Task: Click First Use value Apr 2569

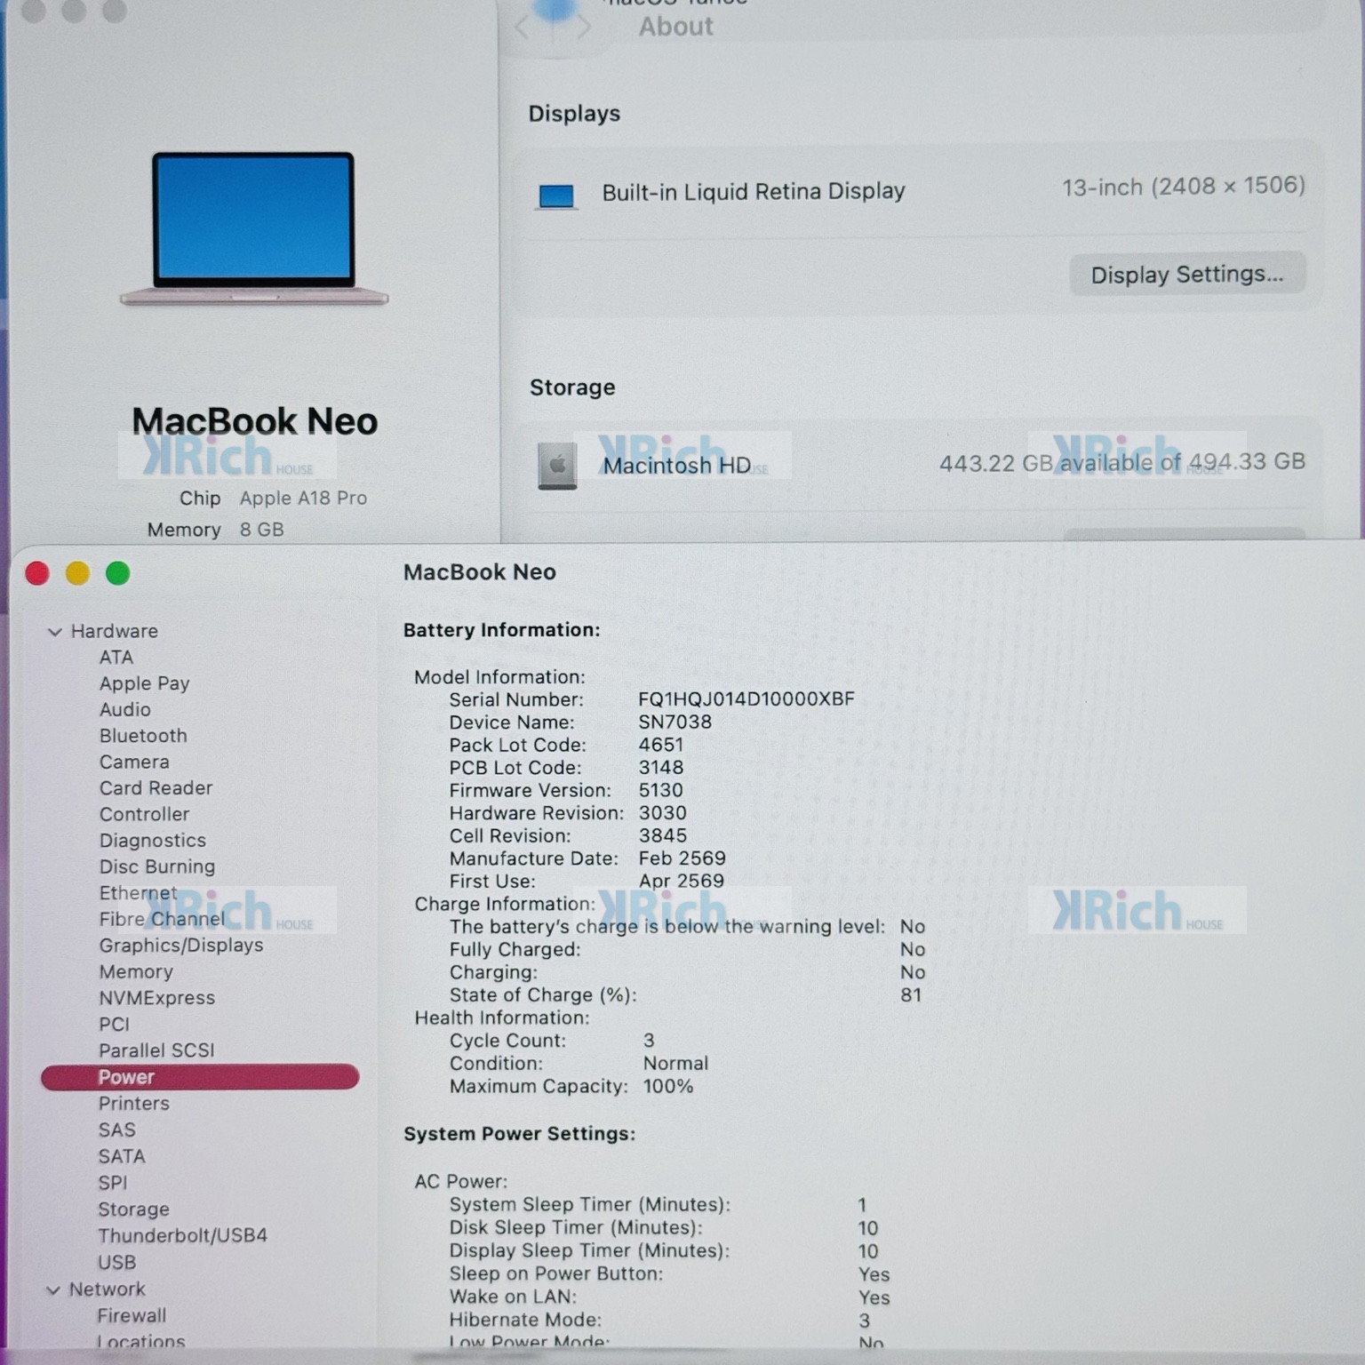Action: (x=681, y=881)
